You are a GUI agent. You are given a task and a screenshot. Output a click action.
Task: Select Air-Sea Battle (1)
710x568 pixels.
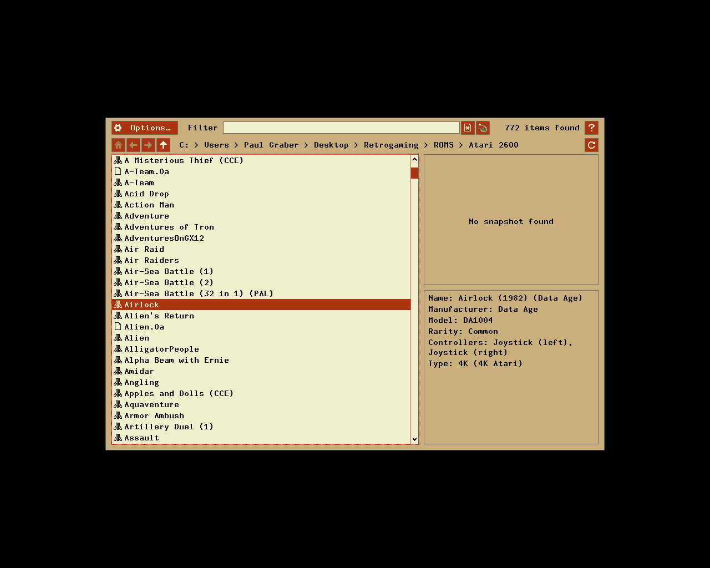click(261, 271)
